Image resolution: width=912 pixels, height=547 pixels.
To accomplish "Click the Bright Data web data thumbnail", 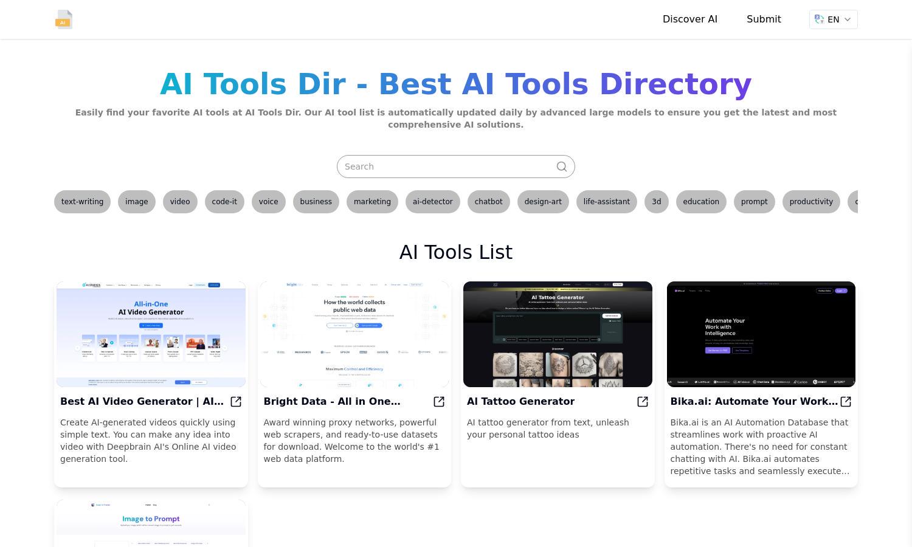I will pos(354,334).
